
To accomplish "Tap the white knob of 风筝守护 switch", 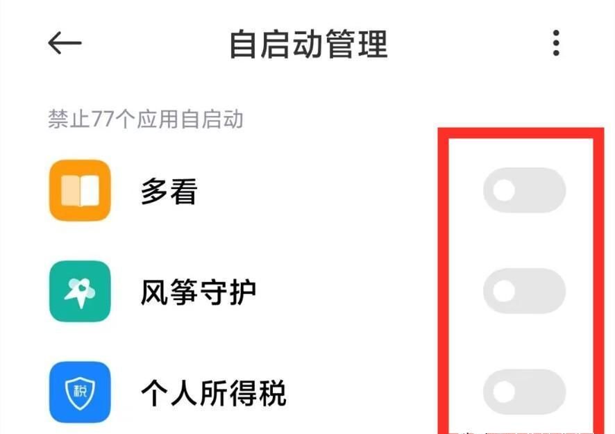I will pyautogui.click(x=504, y=291).
